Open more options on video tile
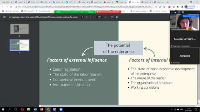The width and height of the screenshot is (200, 112). pos(197,16)
